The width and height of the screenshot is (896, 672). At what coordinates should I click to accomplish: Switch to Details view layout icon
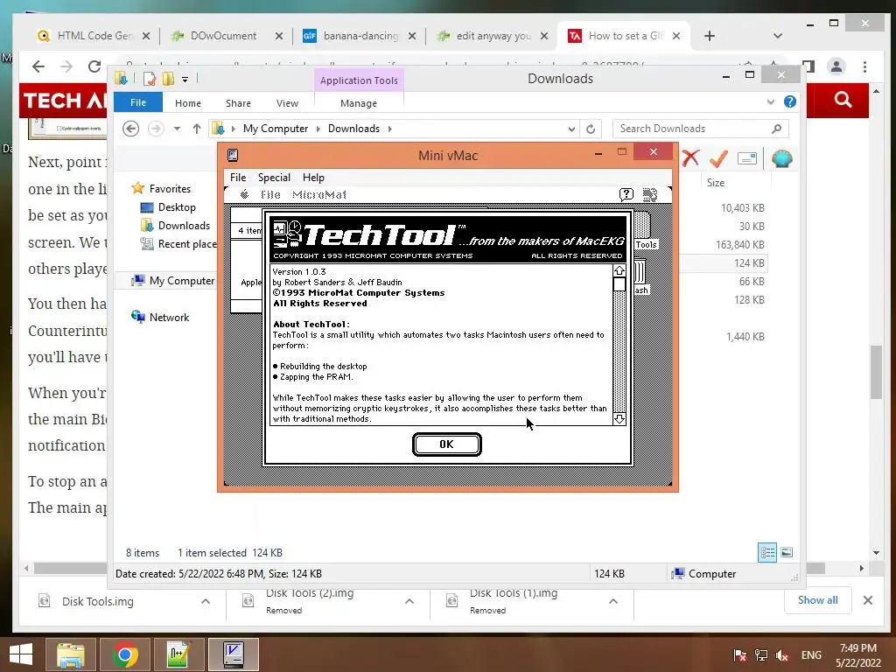click(x=767, y=552)
